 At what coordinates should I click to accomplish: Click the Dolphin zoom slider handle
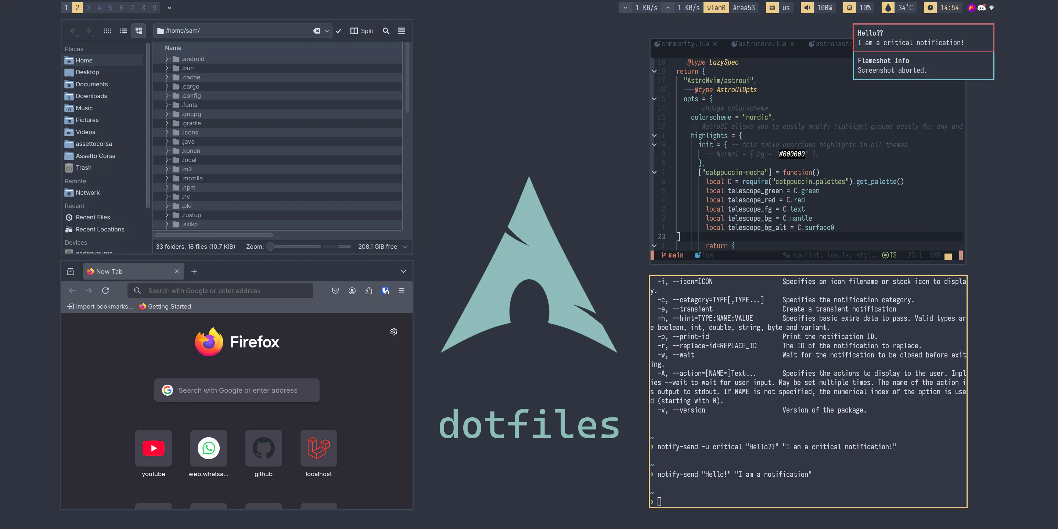(270, 246)
